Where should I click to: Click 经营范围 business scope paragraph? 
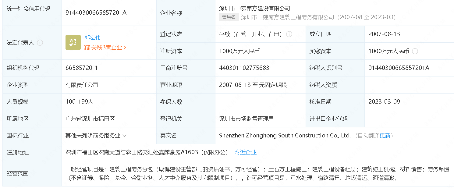[x=257, y=174]
